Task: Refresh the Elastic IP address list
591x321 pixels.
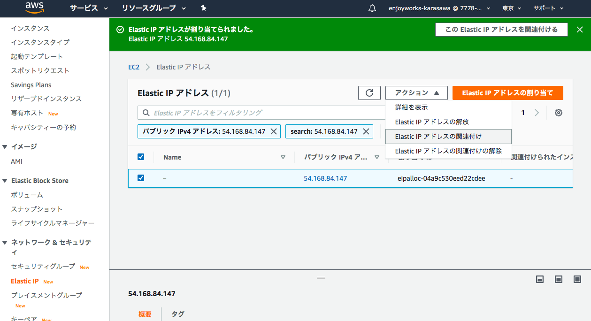Action: [x=369, y=93]
